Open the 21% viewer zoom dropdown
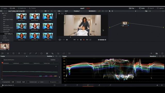 click(60, 11)
